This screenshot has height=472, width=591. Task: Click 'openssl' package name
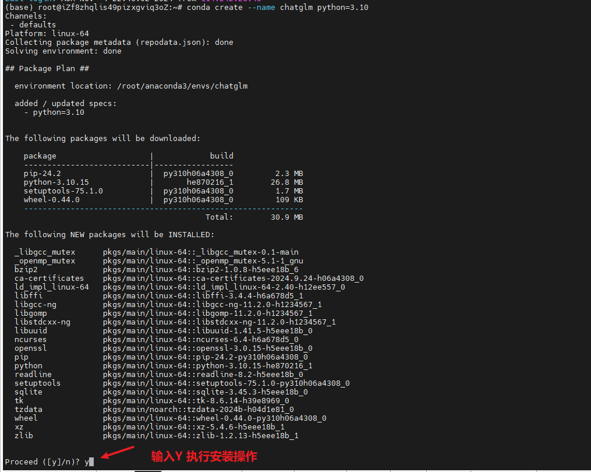tap(30, 348)
